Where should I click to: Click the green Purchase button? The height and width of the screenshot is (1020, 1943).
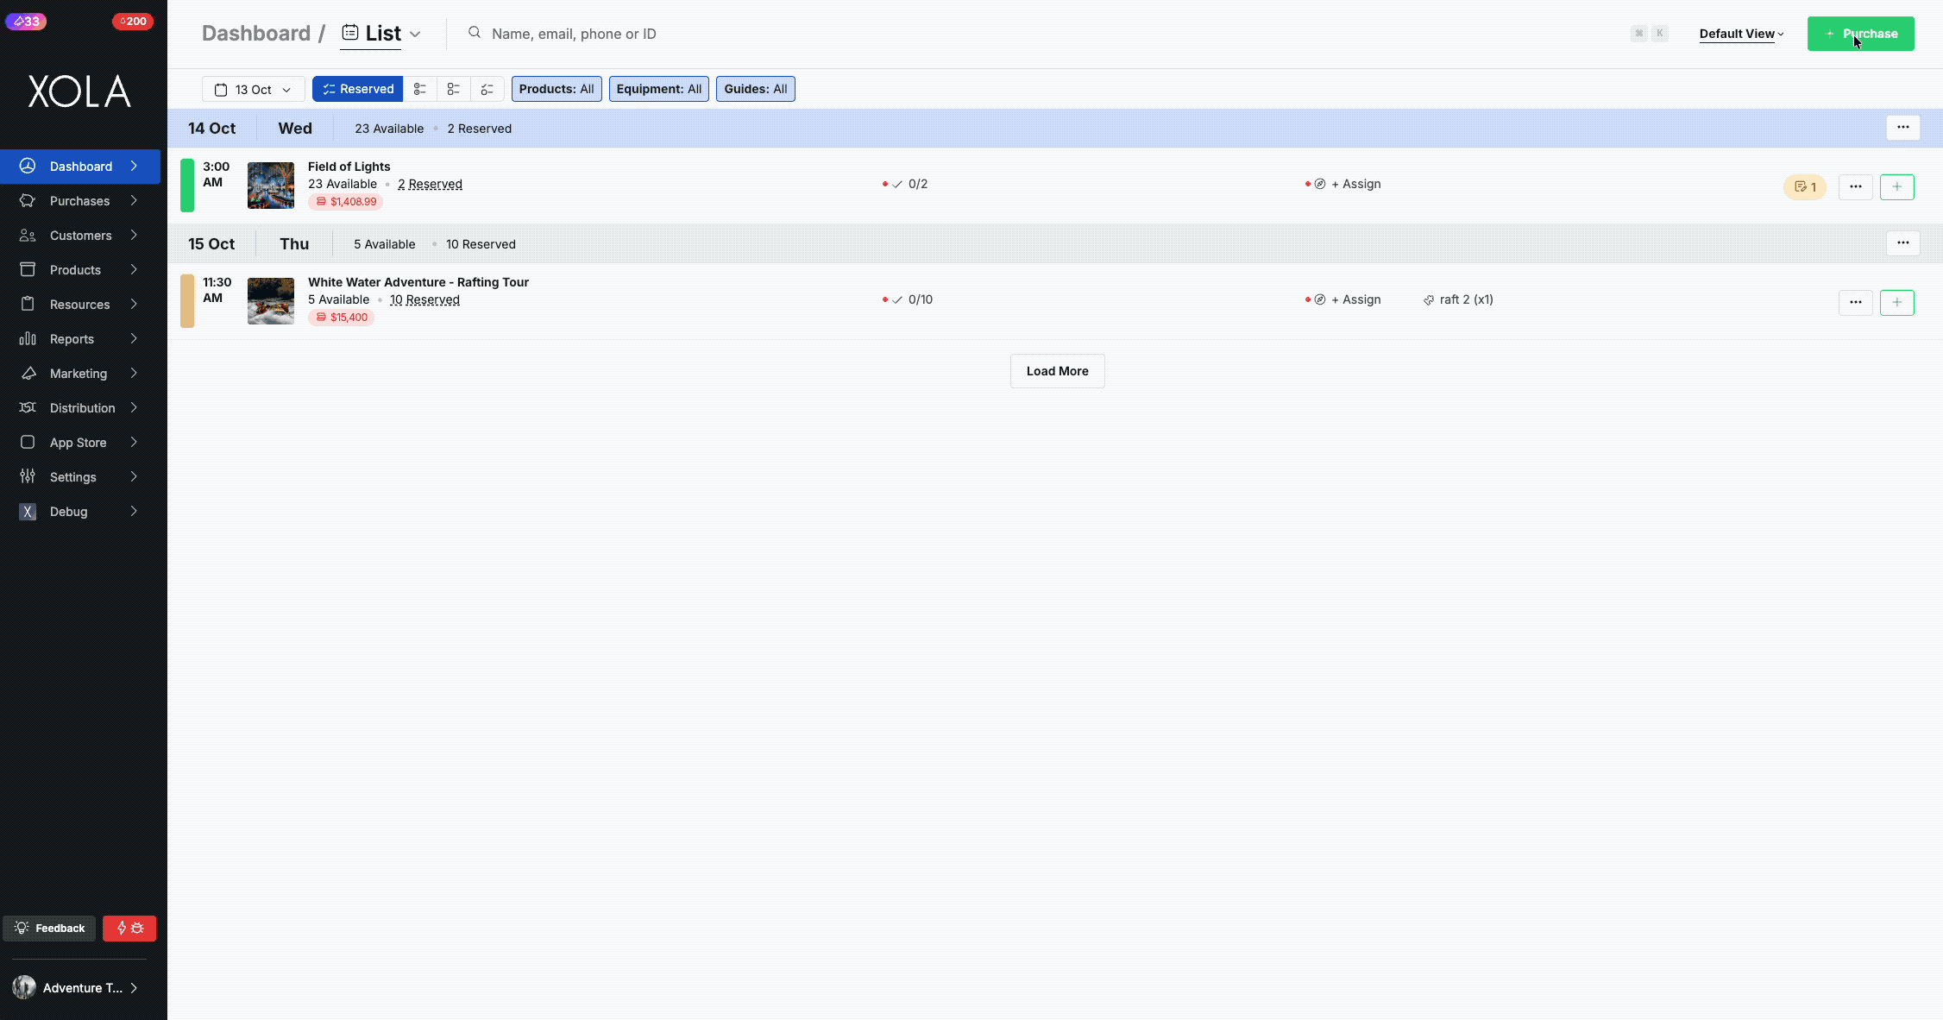pyautogui.click(x=1860, y=34)
